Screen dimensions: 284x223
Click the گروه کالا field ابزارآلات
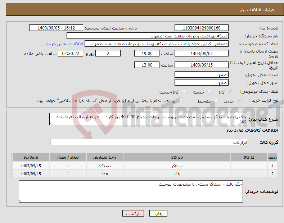point(149,142)
